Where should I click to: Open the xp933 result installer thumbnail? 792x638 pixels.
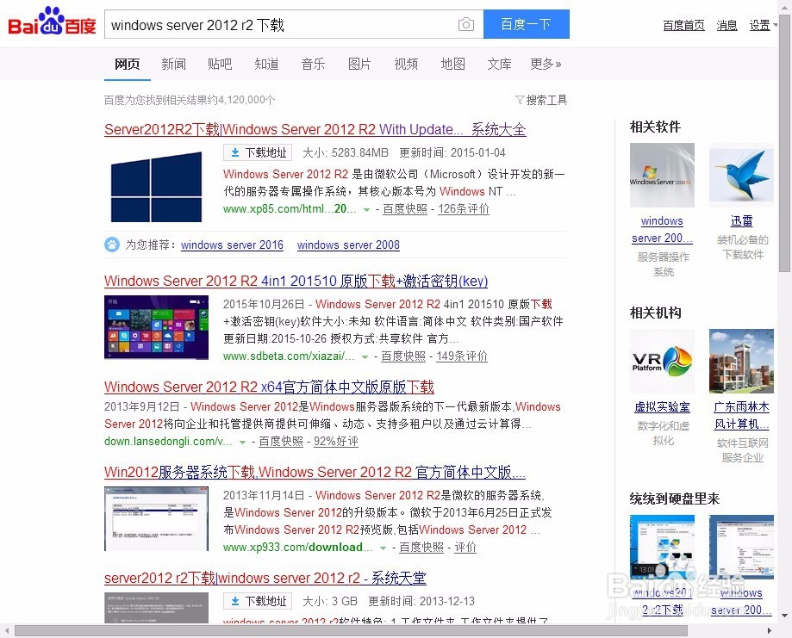point(156,519)
